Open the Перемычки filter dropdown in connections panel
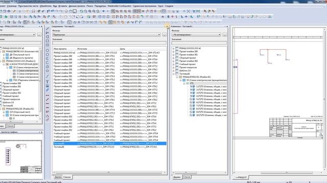Image resolution: width=327 pixels, height=183 pixels. point(159,35)
